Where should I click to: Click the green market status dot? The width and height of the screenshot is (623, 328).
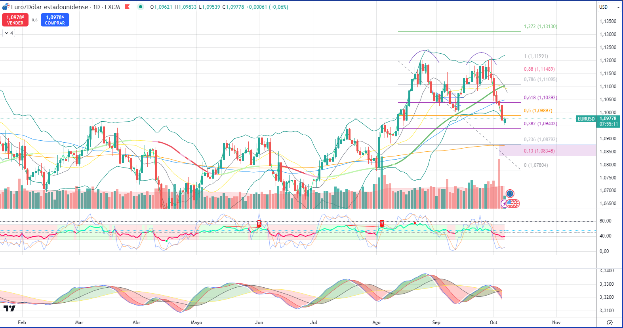141,7
